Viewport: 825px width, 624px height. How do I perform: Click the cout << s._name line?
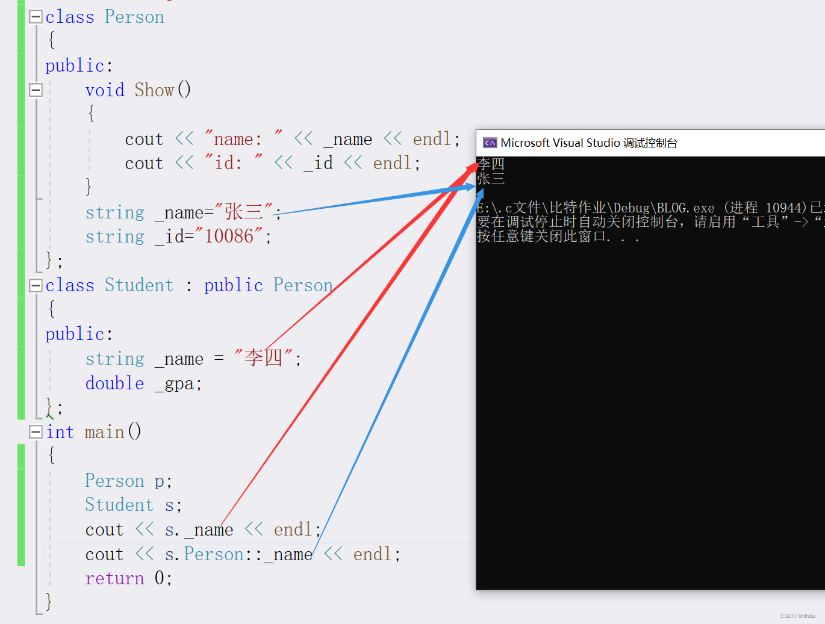coord(203,530)
